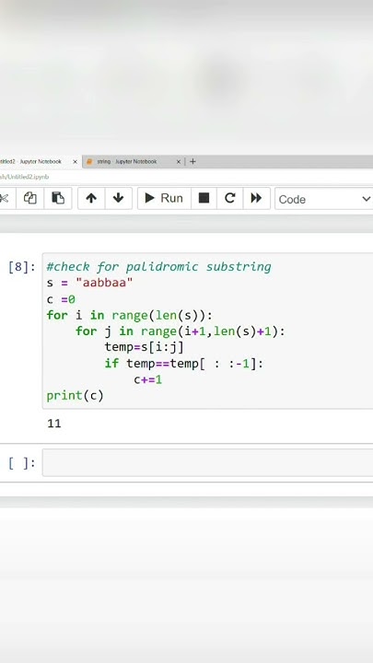Click the output value 11

point(54,424)
